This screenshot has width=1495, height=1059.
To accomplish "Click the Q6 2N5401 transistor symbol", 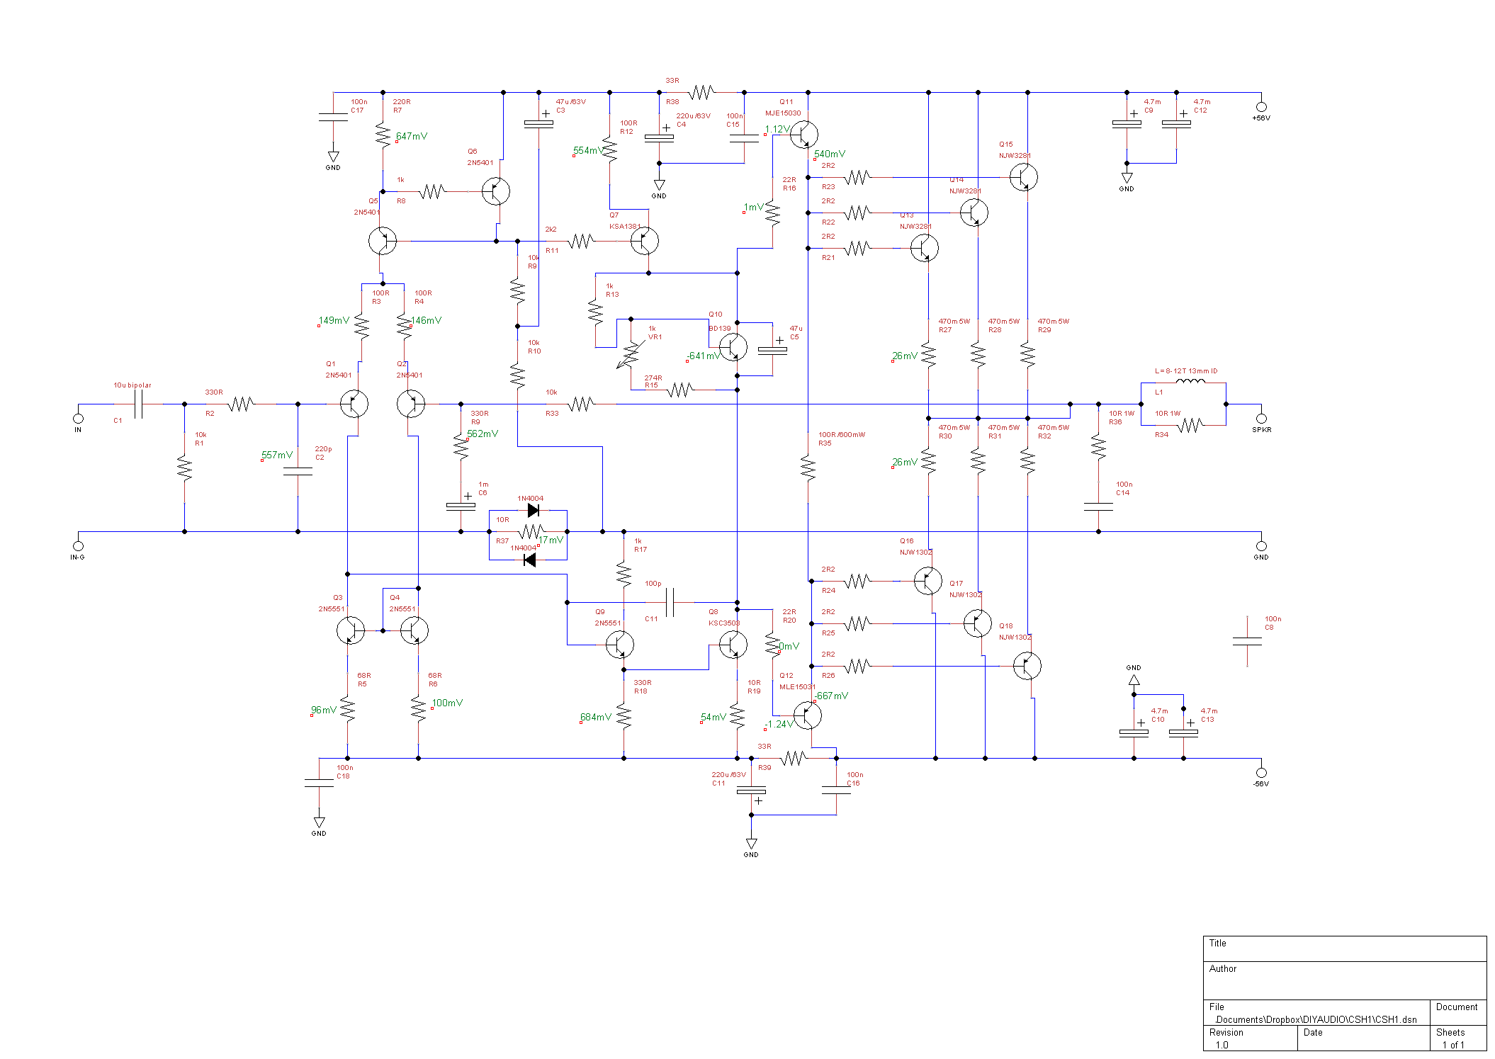I will (x=496, y=191).
